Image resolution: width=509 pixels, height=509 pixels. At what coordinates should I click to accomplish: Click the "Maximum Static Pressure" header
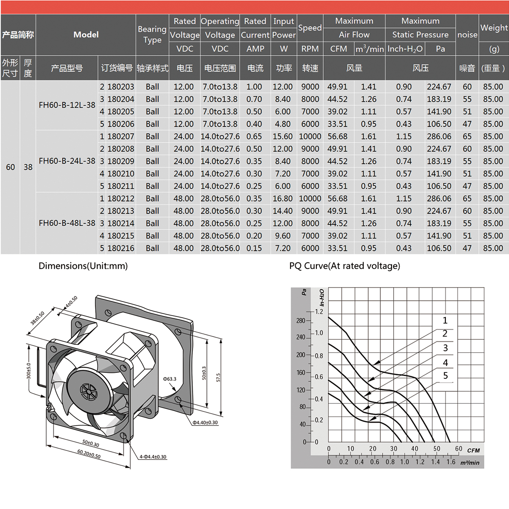point(420,28)
